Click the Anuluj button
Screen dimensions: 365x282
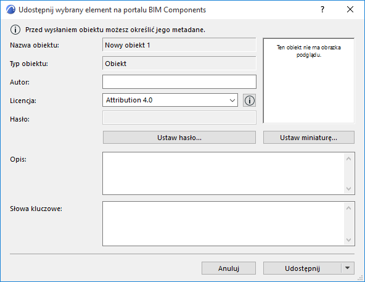click(x=229, y=268)
